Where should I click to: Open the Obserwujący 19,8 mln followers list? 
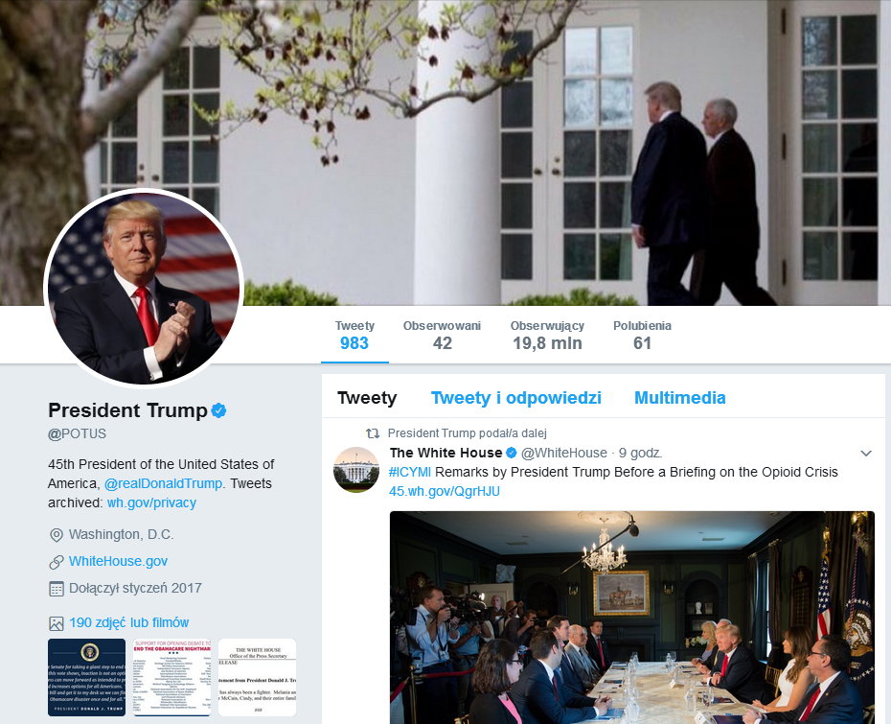tap(547, 335)
